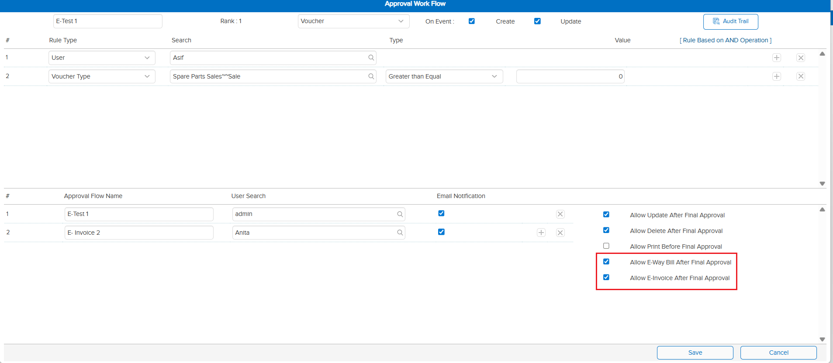The image size is (833, 363).
Task: Click the E- Invoice 2 name field
Action: click(139, 233)
